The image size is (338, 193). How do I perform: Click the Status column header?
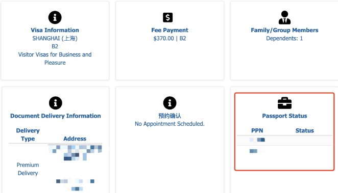[305, 130]
